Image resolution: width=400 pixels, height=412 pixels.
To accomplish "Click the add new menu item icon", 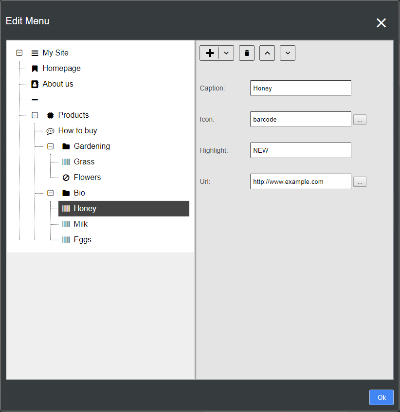I will [210, 53].
